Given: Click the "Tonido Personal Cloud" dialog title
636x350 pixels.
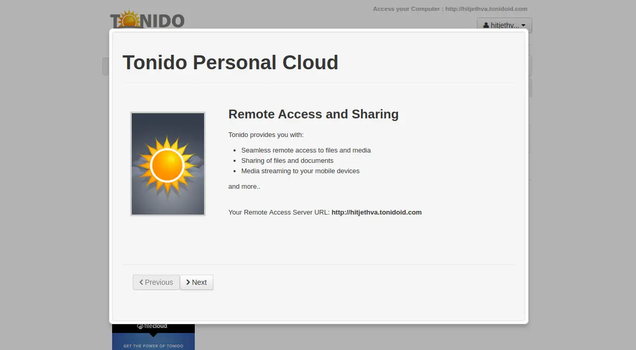Looking at the screenshot, I should (x=230, y=62).
